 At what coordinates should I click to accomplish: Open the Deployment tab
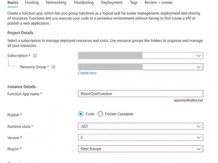tap(112, 2)
